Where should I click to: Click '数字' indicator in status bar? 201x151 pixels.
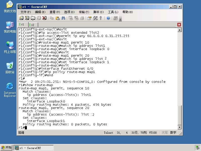tap(173, 133)
